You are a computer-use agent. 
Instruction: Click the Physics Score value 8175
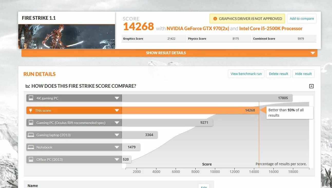(x=236, y=39)
